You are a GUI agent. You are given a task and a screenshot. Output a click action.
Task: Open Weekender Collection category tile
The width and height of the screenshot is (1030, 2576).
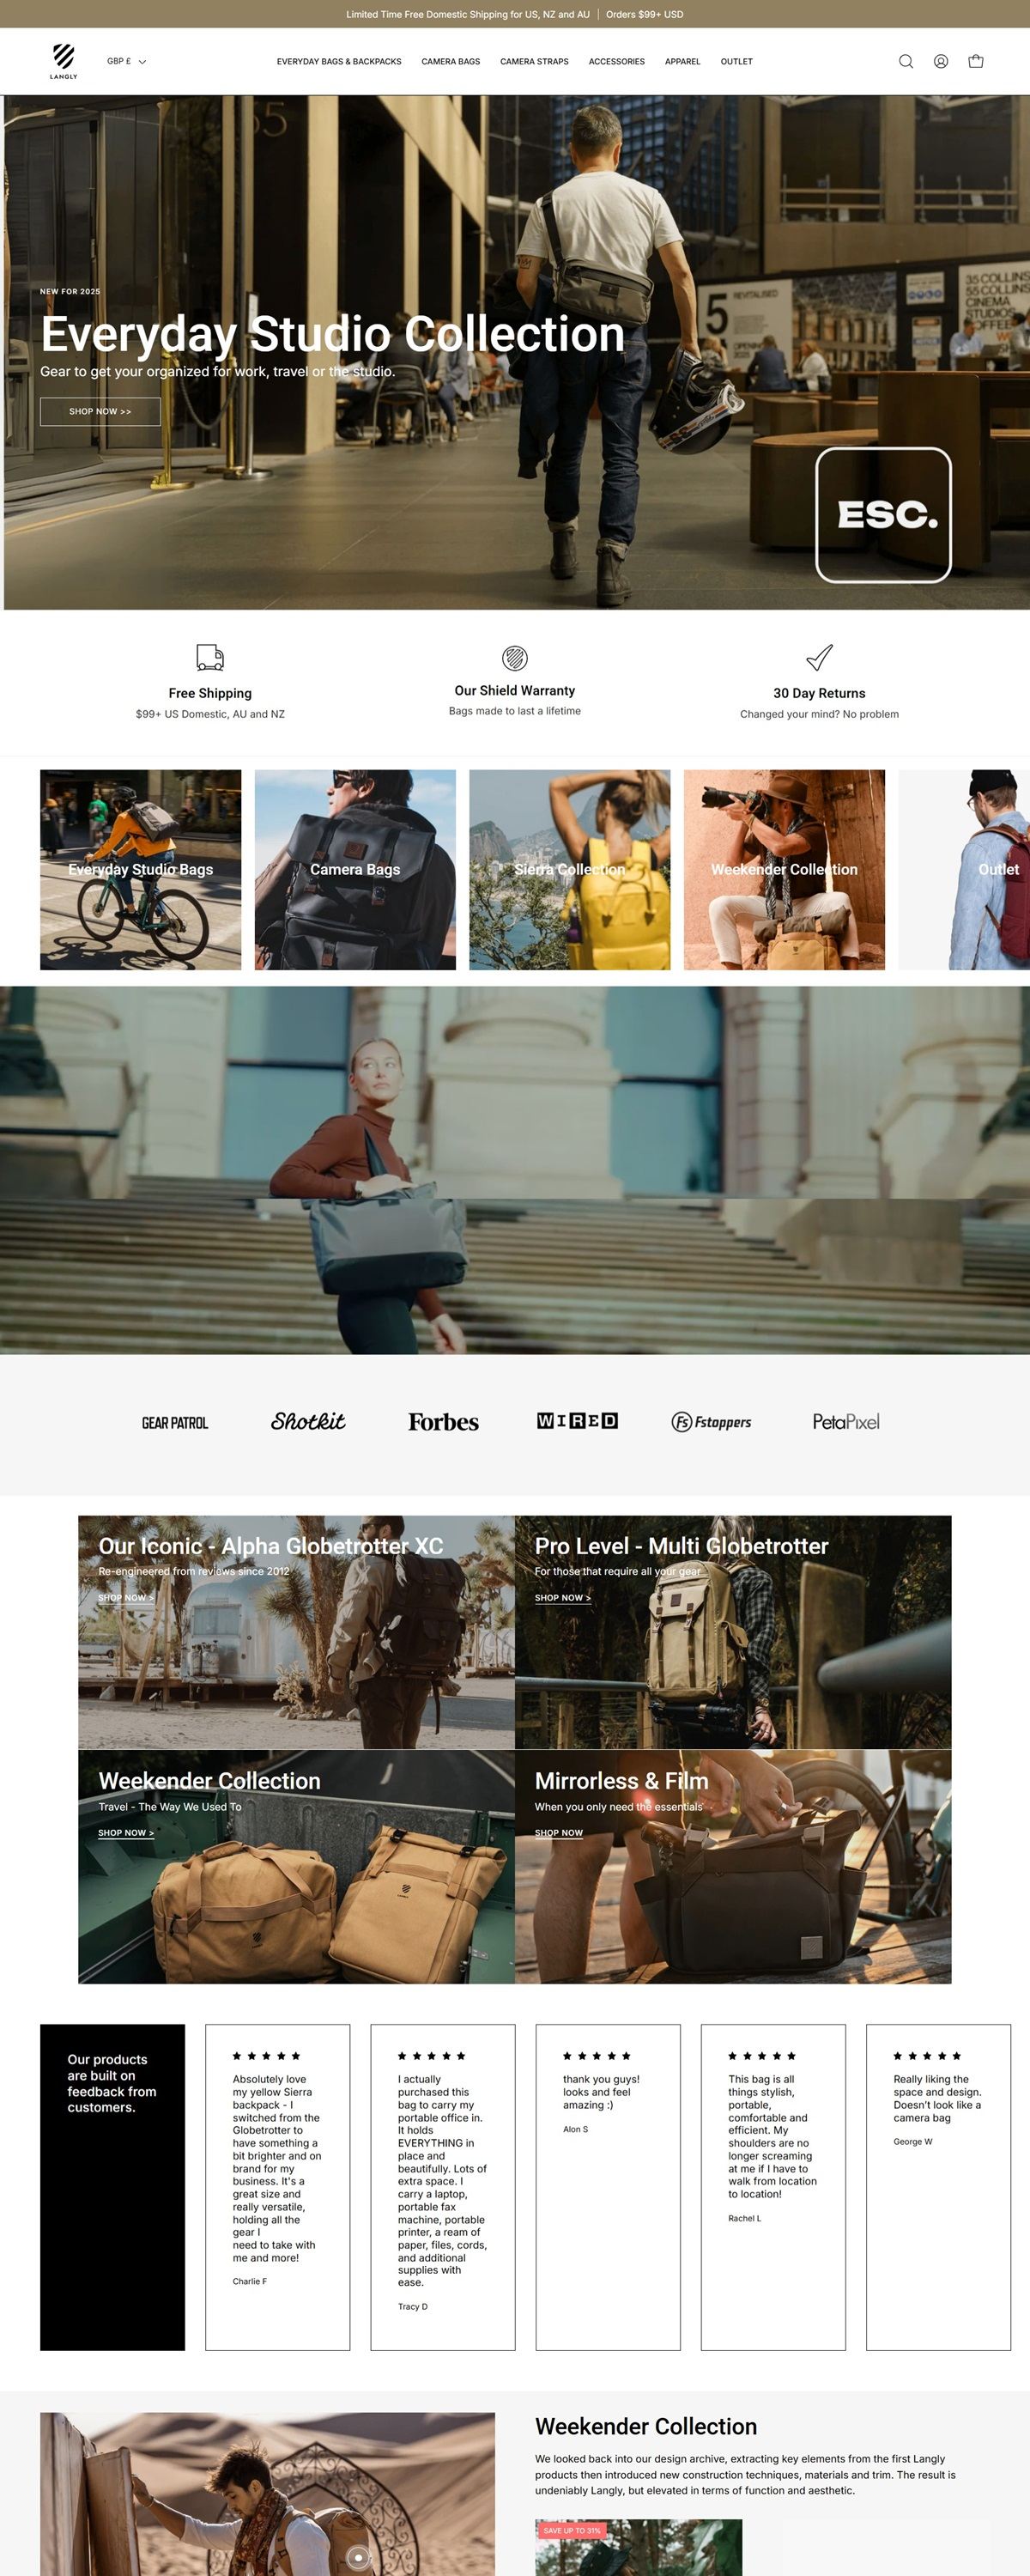784,869
